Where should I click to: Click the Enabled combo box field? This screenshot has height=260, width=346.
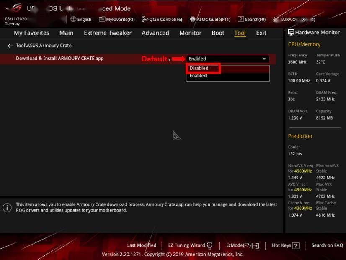228,59
